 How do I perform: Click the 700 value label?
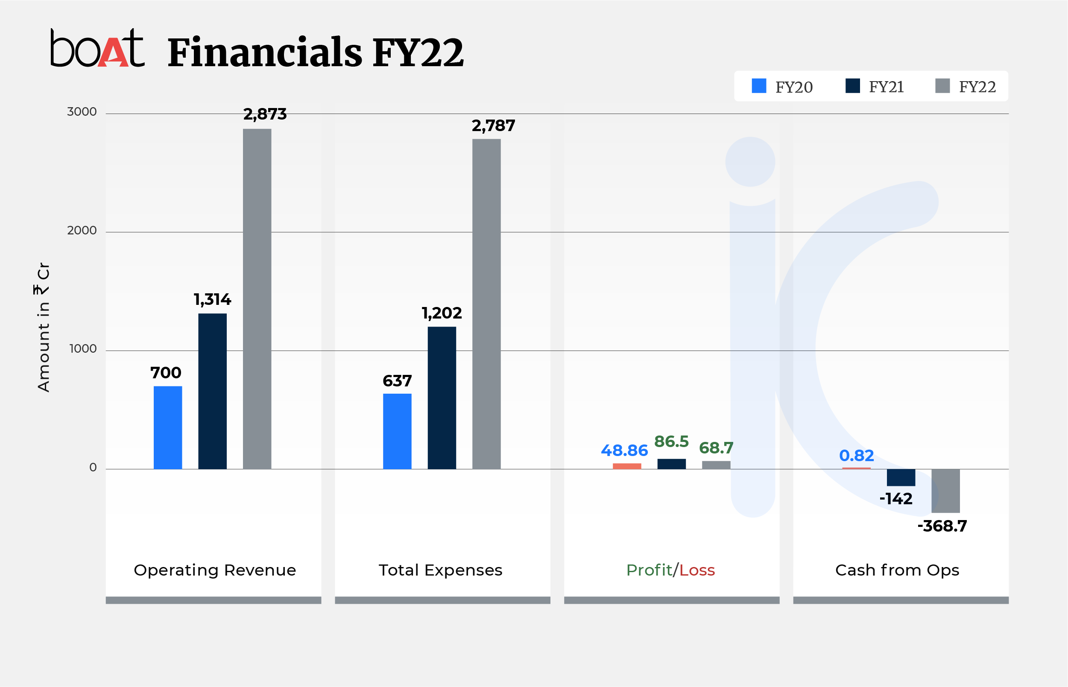click(166, 372)
